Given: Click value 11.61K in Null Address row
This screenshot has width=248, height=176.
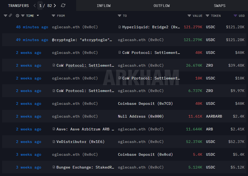Looking at the screenshot, I should (195, 116).
